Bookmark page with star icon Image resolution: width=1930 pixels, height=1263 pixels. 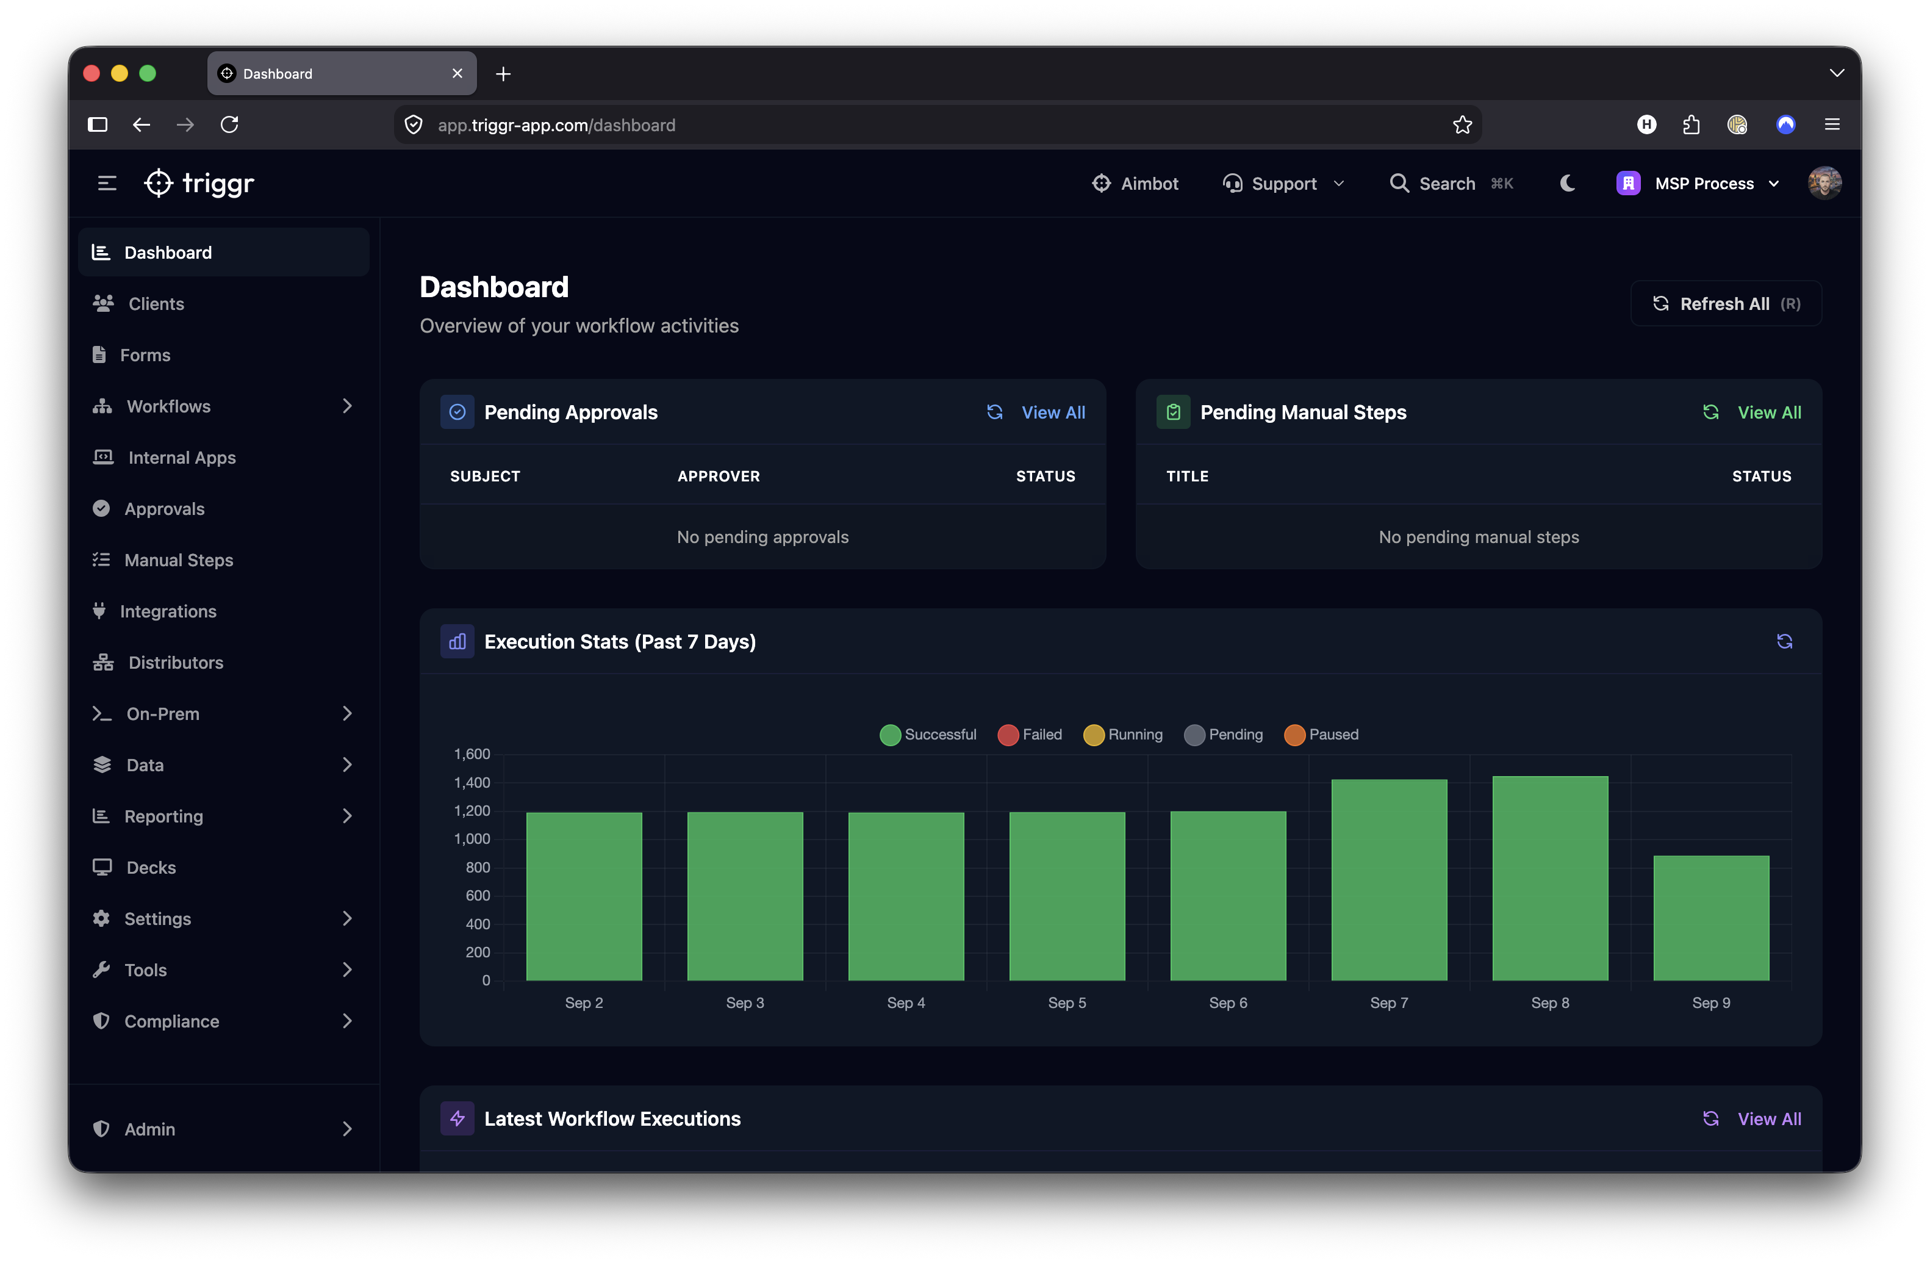[x=1462, y=124]
